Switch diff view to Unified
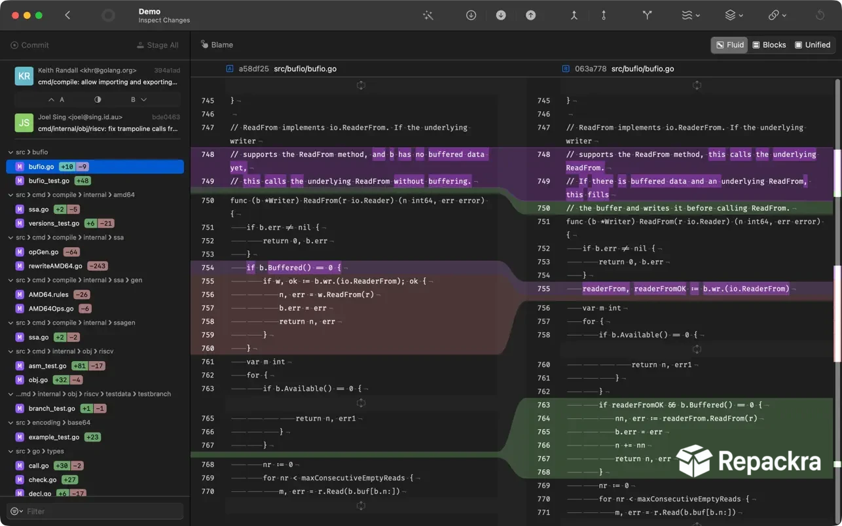Screen dimensions: 842x526 pyautogui.click(x=812, y=45)
